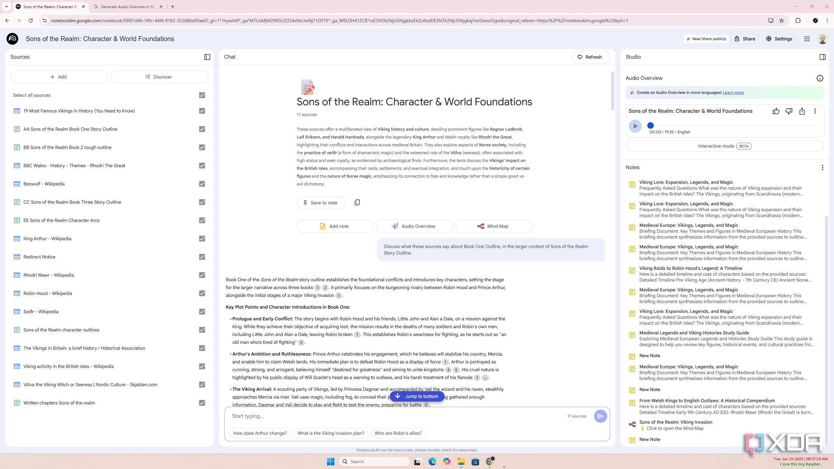
Task: Open the Audio Overview info icon
Action: point(820,78)
